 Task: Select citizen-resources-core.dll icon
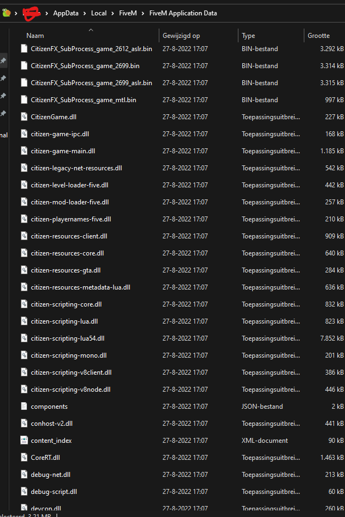point(24,253)
